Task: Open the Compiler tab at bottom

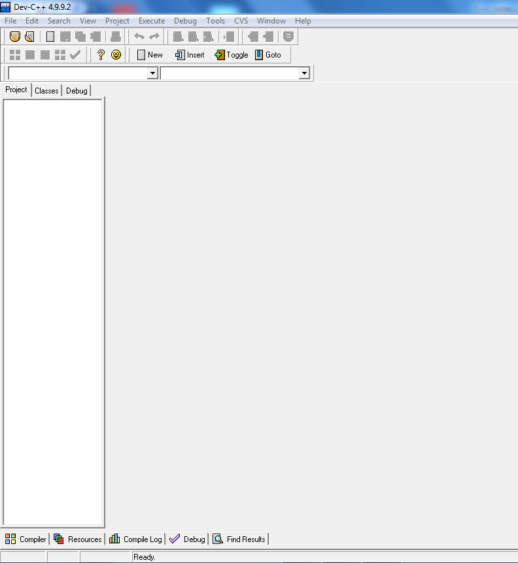Action: point(26,539)
